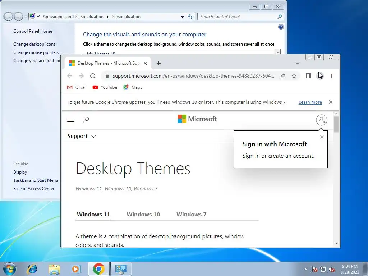Open Taskbar and Start Menu link
The height and width of the screenshot is (276, 368).
(x=36, y=180)
